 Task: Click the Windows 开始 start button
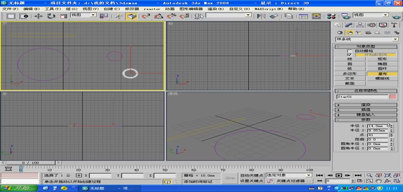(x=19, y=188)
